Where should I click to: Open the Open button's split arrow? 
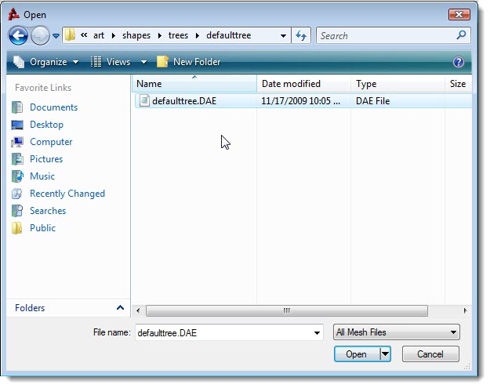point(385,354)
